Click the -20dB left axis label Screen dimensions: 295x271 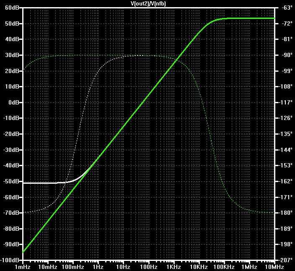point(11,134)
